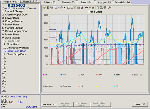Click the red car icon in the toolbar

pyautogui.click(x=86, y=7)
